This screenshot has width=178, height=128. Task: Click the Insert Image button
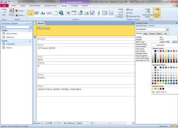click(120, 13)
